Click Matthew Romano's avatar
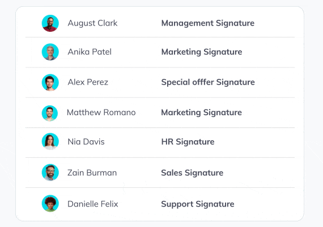Image resolution: width=323 pixels, height=227 pixels. (50, 113)
